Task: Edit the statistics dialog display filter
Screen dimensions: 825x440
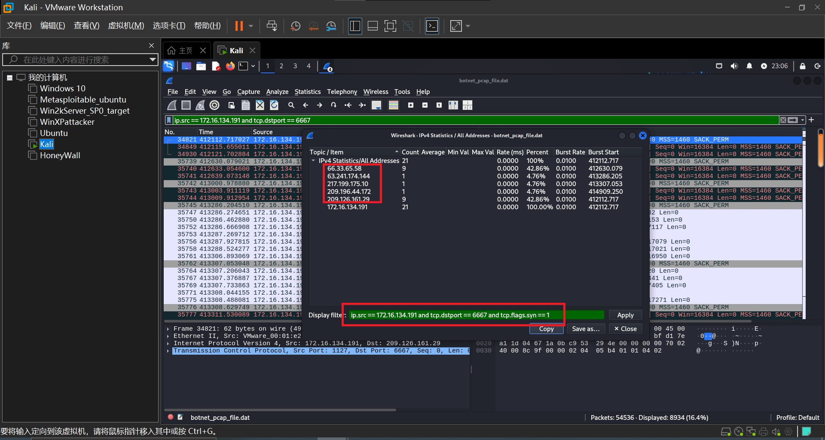Action: point(476,315)
